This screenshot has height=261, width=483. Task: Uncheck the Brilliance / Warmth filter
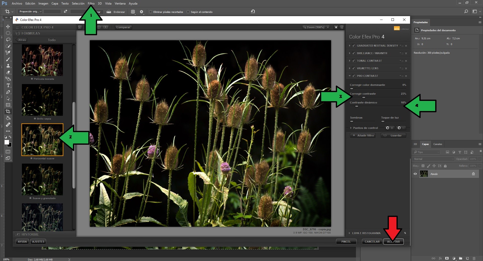click(x=354, y=53)
